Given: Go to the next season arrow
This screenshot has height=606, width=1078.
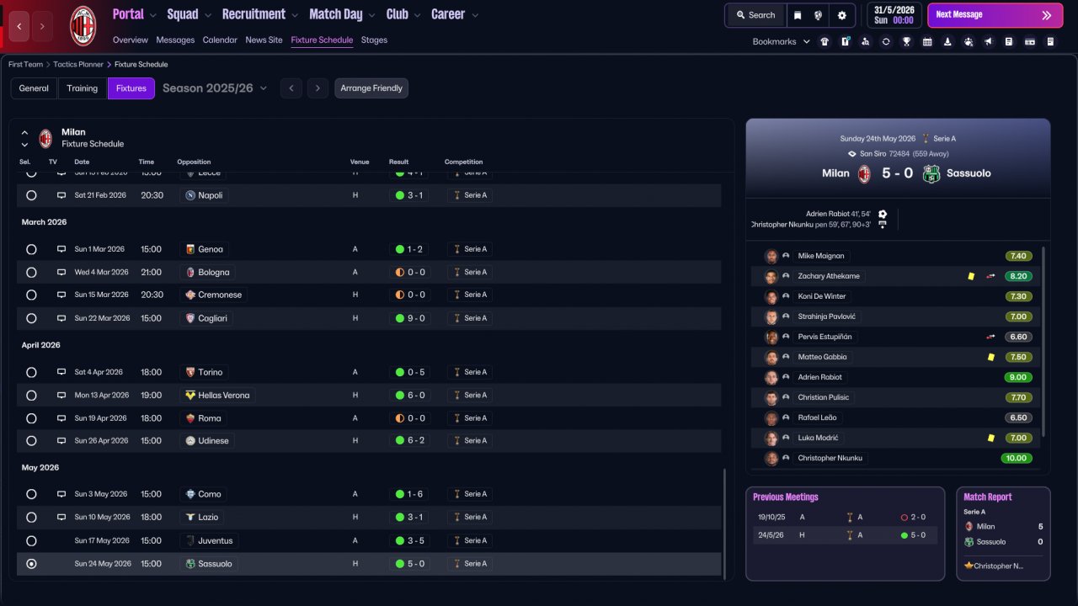Looking at the screenshot, I should [x=318, y=88].
